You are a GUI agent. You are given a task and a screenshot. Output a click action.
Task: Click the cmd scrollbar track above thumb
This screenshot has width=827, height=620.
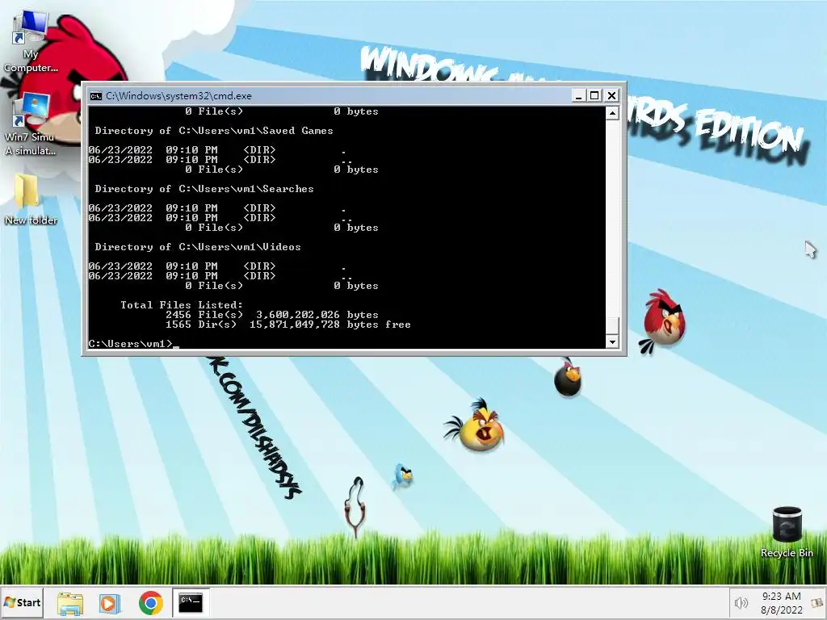pos(612,218)
